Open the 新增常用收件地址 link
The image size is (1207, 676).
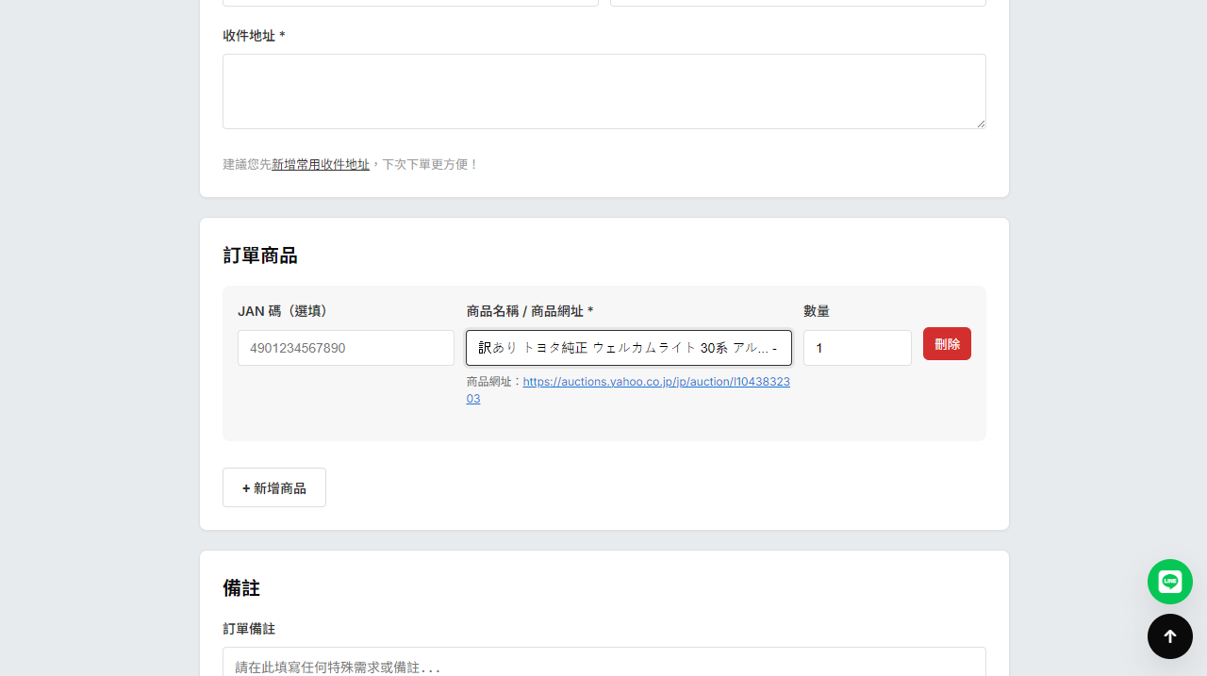[x=321, y=164]
